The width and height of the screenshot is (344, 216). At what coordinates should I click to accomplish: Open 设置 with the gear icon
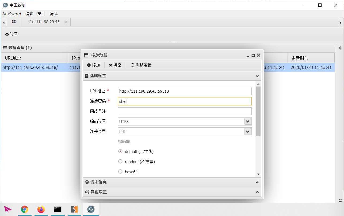[x=12, y=34]
